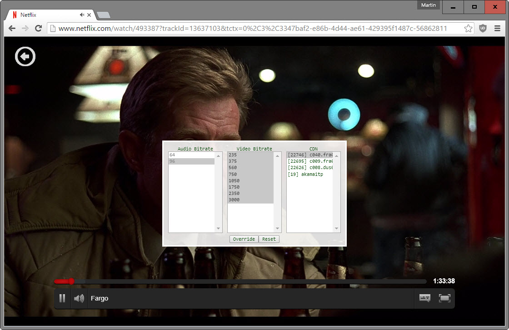
Task: Enter fullscreen with the player fullscreen icon
Action: tap(444, 298)
